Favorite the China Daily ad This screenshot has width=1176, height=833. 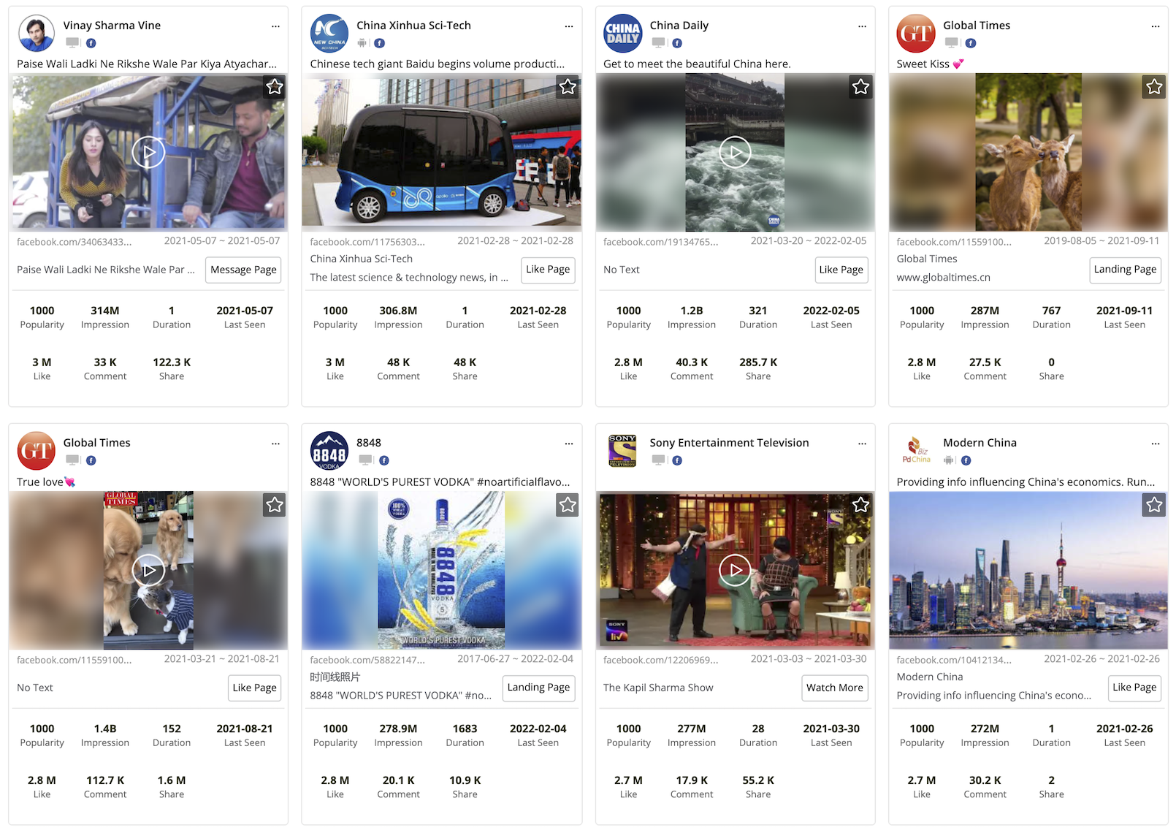coord(861,87)
